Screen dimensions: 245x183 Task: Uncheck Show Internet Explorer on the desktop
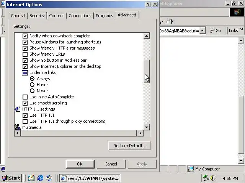25,66
